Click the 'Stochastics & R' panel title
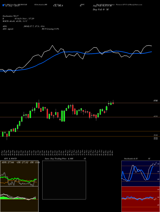 click(x=131, y=159)
